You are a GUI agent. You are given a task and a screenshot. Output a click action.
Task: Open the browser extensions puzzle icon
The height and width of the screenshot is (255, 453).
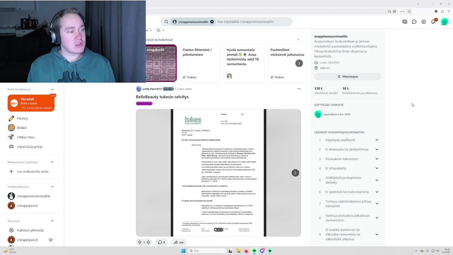[442, 11]
